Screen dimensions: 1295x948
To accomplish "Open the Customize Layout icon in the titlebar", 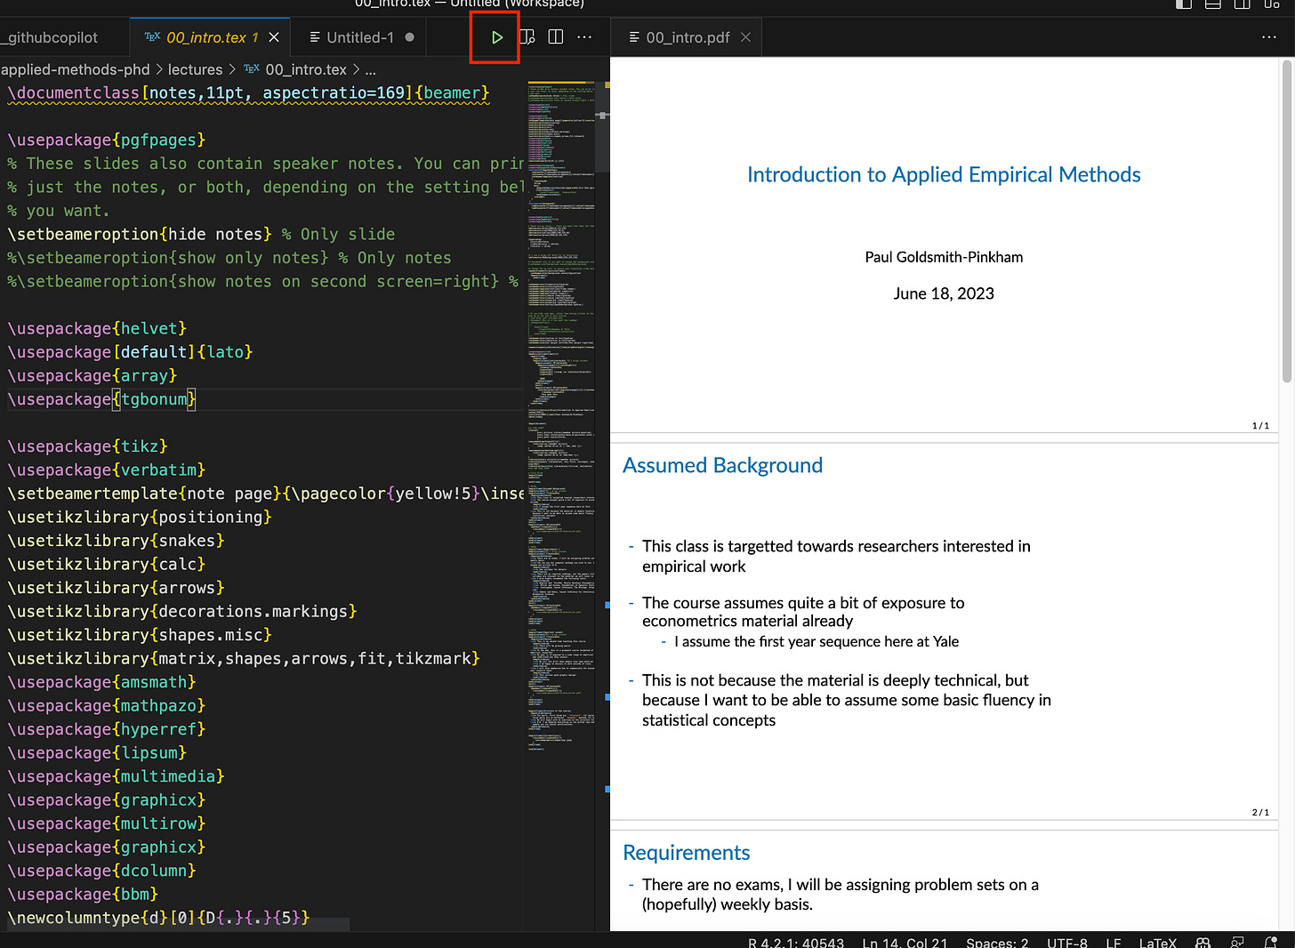I will [x=1272, y=5].
